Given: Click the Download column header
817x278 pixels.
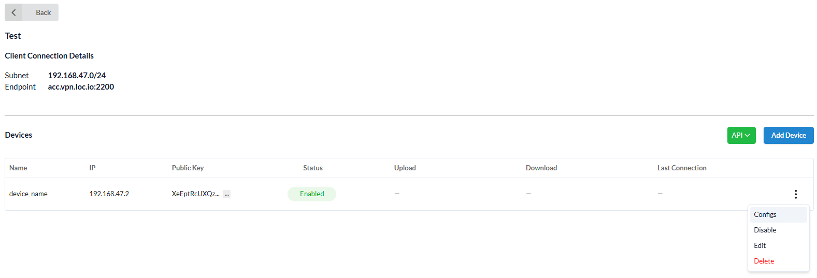Looking at the screenshot, I should click(541, 168).
